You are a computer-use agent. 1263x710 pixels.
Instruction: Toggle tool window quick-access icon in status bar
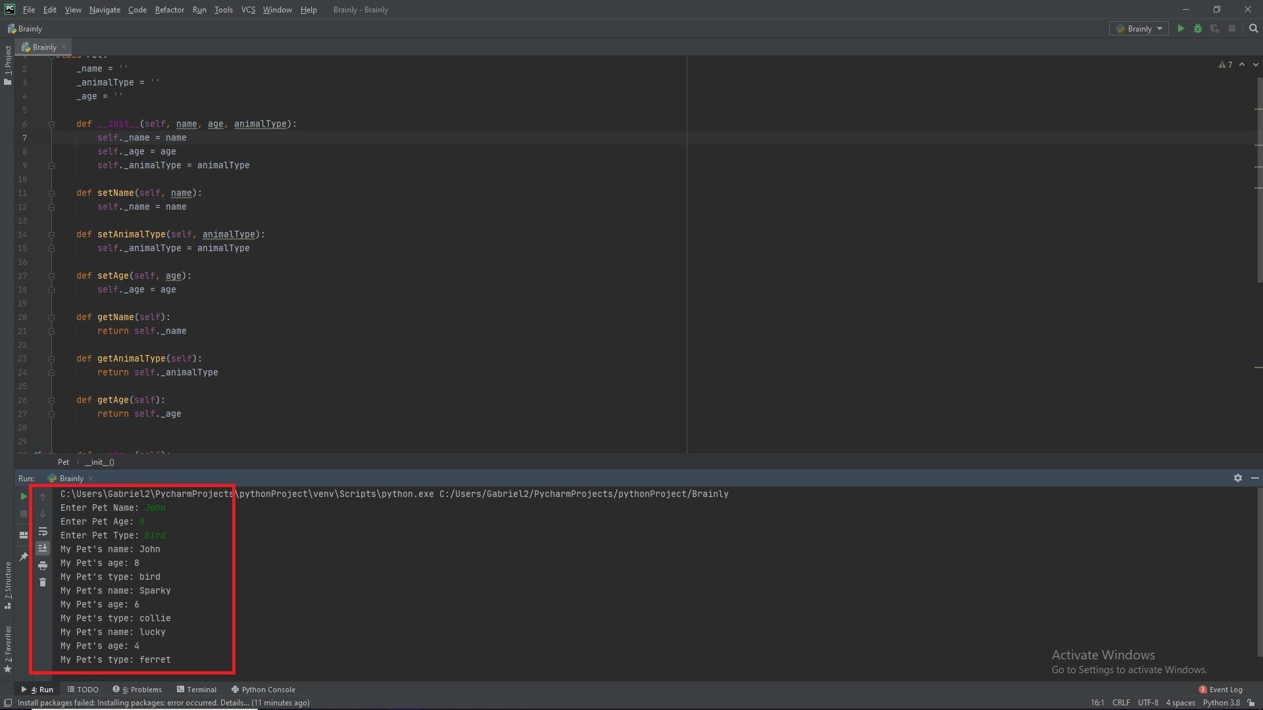tap(8, 703)
